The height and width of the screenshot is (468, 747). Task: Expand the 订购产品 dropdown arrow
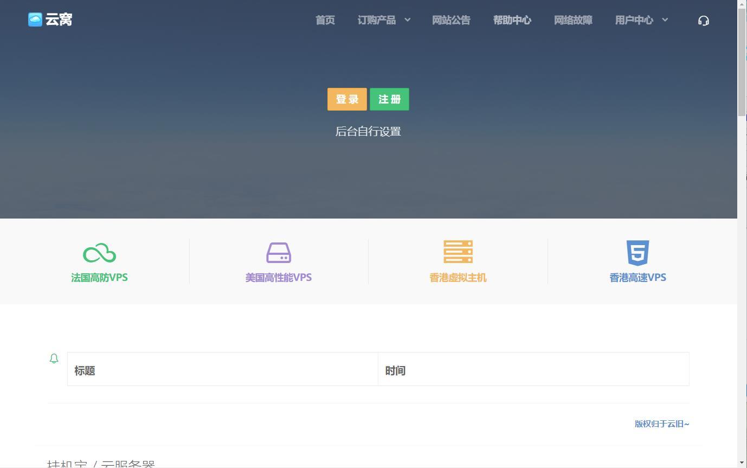point(407,20)
